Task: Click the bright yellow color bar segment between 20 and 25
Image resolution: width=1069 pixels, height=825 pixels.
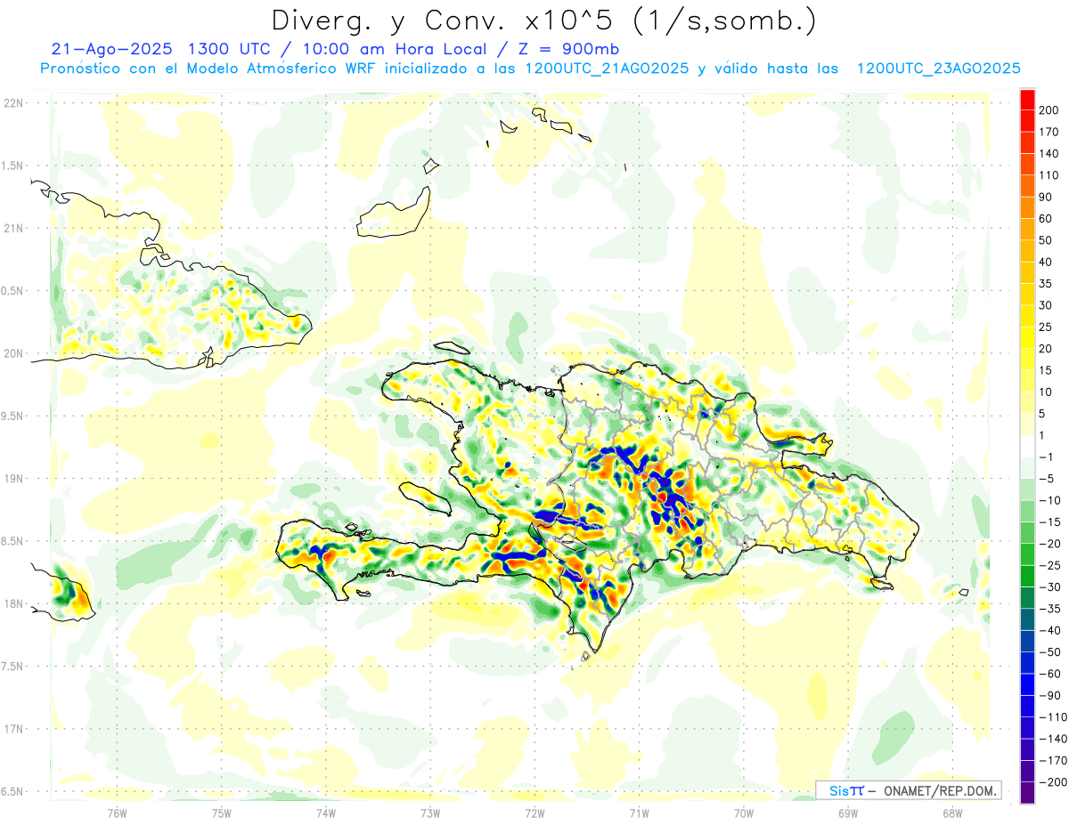Action: coord(1027,337)
